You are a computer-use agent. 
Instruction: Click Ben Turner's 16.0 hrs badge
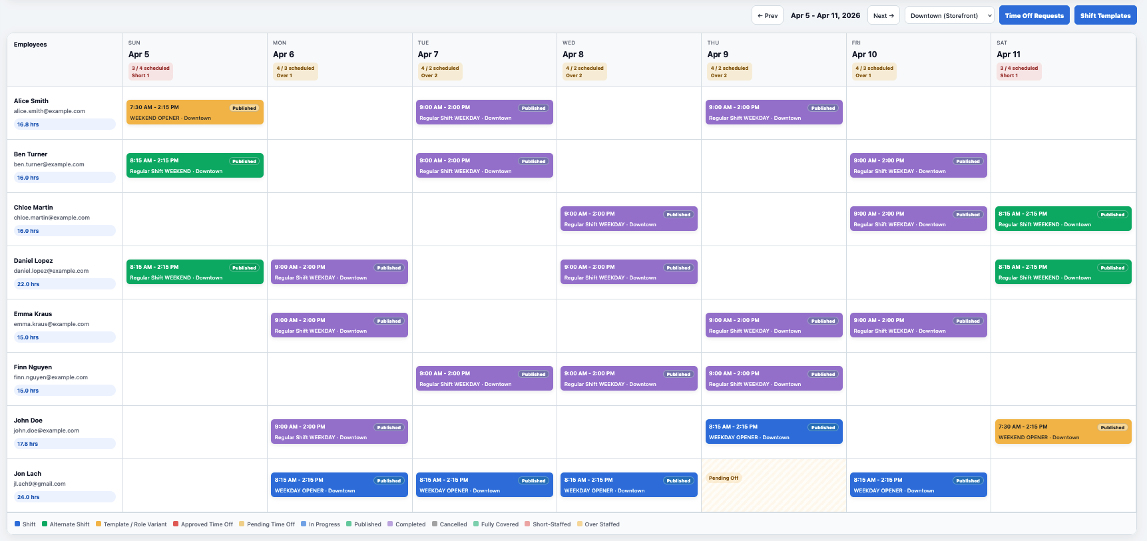(x=65, y=178)
